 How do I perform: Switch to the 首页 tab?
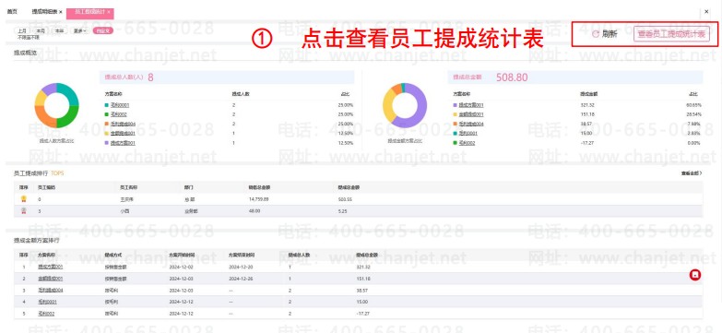click(x=12, y=11)
